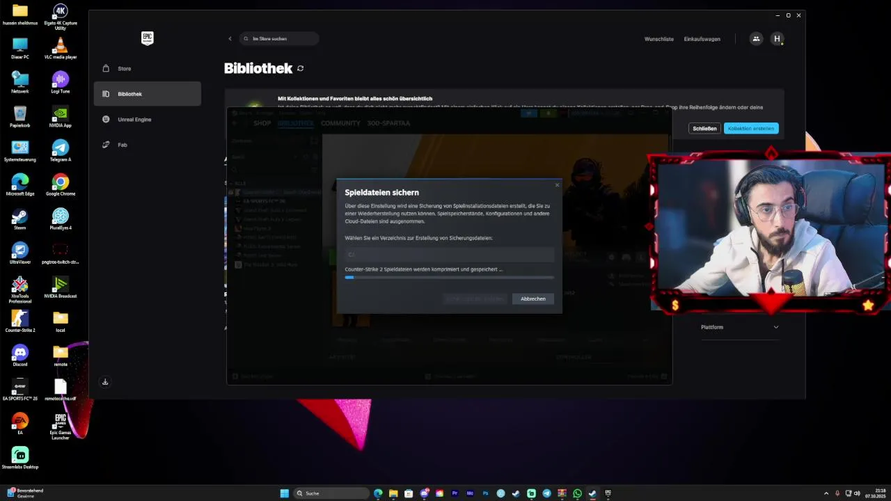
Task: Close the Spieldateien sichern dialog with the X
Action: pyautogui.click(x=557, y=185)
